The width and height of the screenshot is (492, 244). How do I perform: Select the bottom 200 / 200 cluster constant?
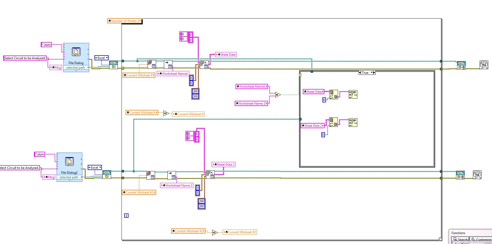[201, 204]
